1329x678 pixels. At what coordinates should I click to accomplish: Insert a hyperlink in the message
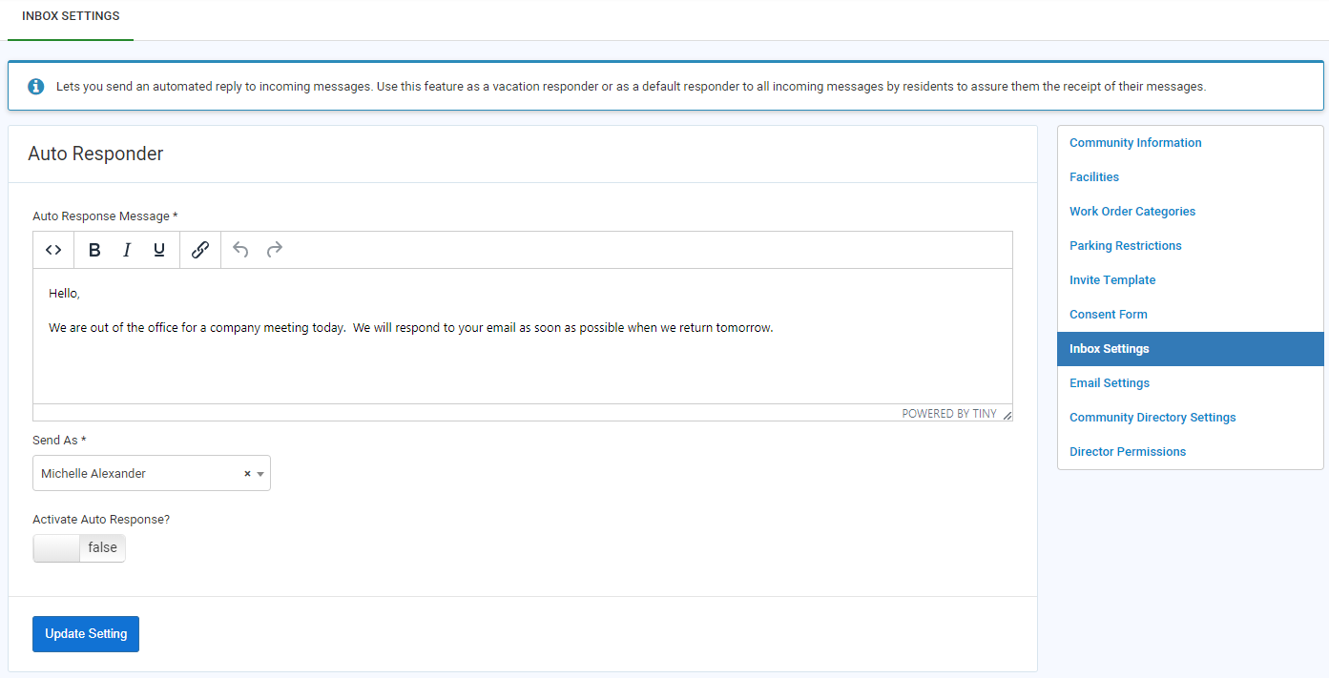[x=199, y=249]
